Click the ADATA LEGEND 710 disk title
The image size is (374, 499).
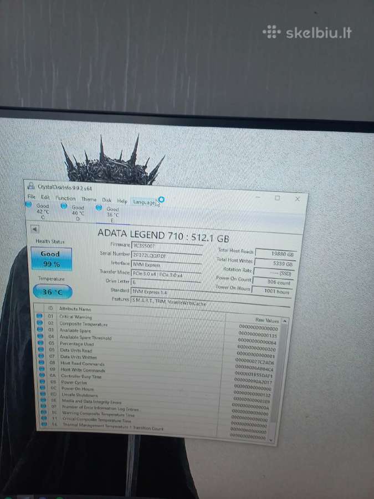[163, 235]
